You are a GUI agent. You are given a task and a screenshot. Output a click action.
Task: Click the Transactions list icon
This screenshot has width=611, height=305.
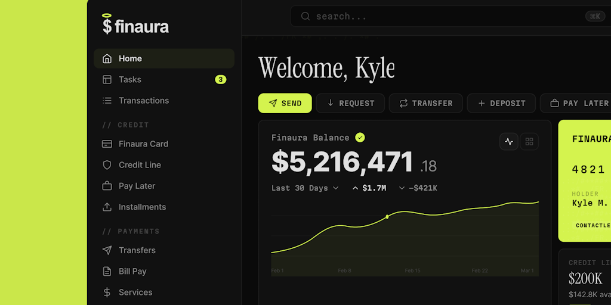[107, 101]
